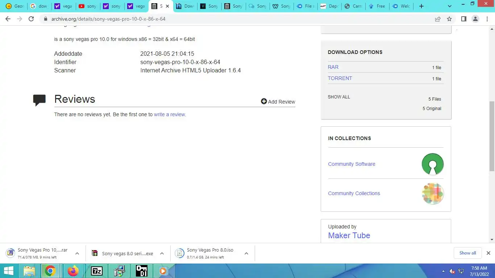Bookmark this page with the star icon
This screenshot has height=278, width=495.
[449, 19]
